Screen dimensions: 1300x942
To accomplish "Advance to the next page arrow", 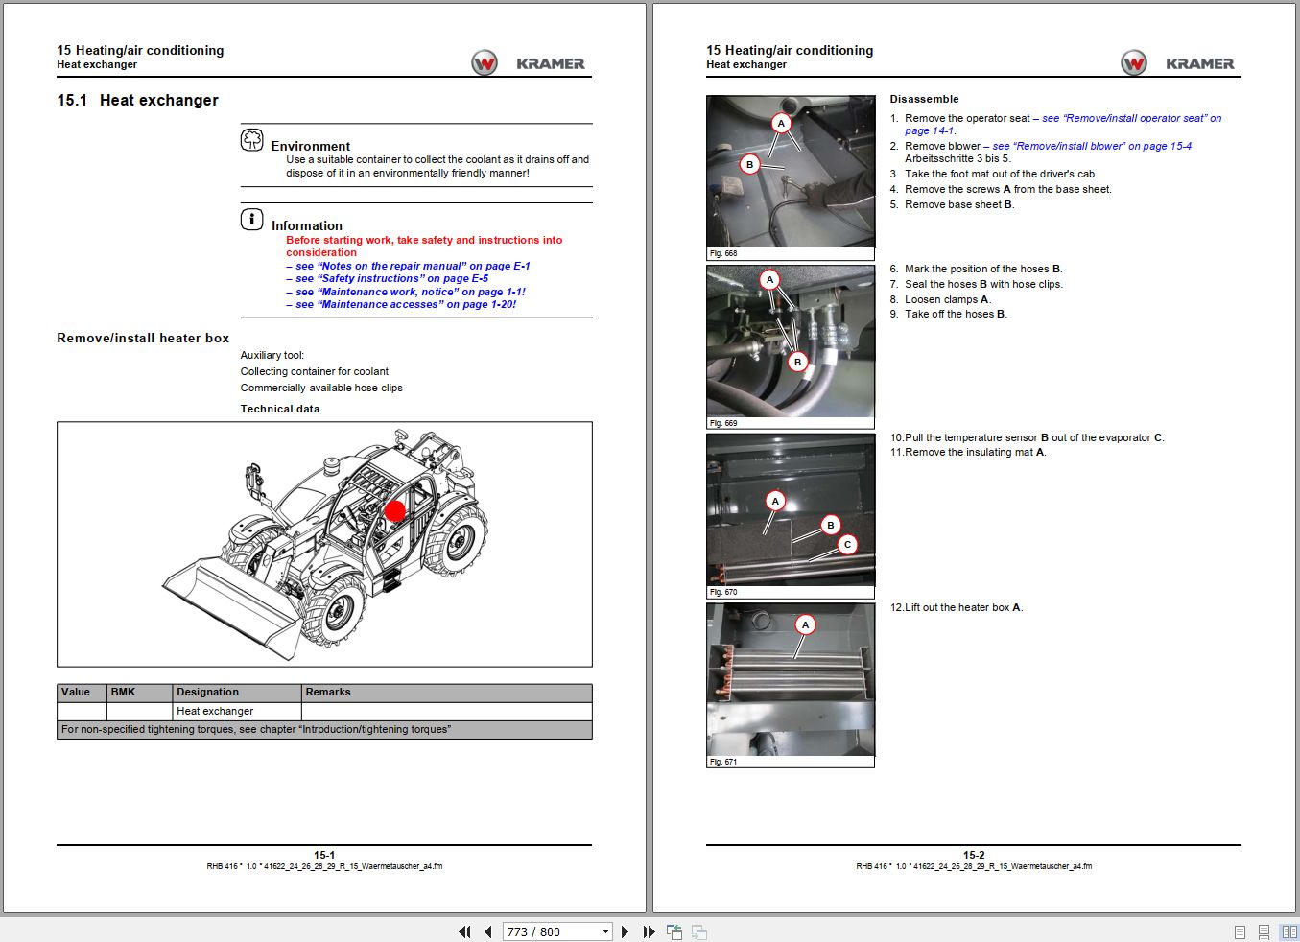I will tap(626, 931).
